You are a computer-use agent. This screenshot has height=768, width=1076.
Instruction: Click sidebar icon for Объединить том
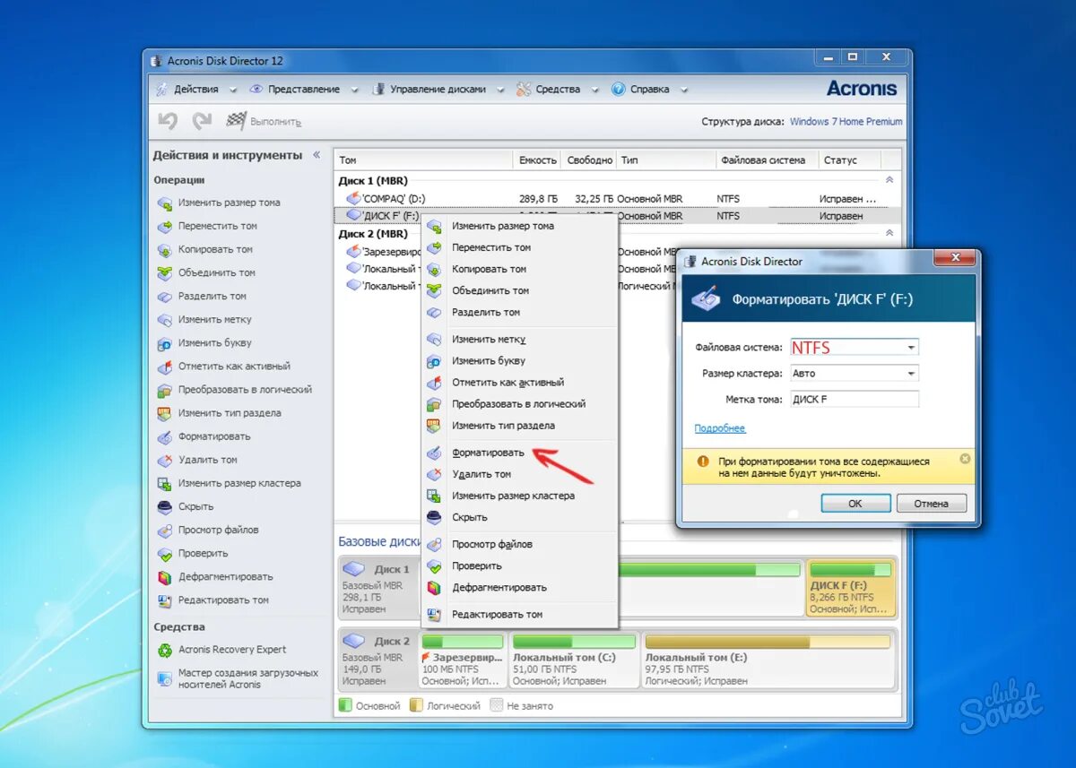[164, 273]
